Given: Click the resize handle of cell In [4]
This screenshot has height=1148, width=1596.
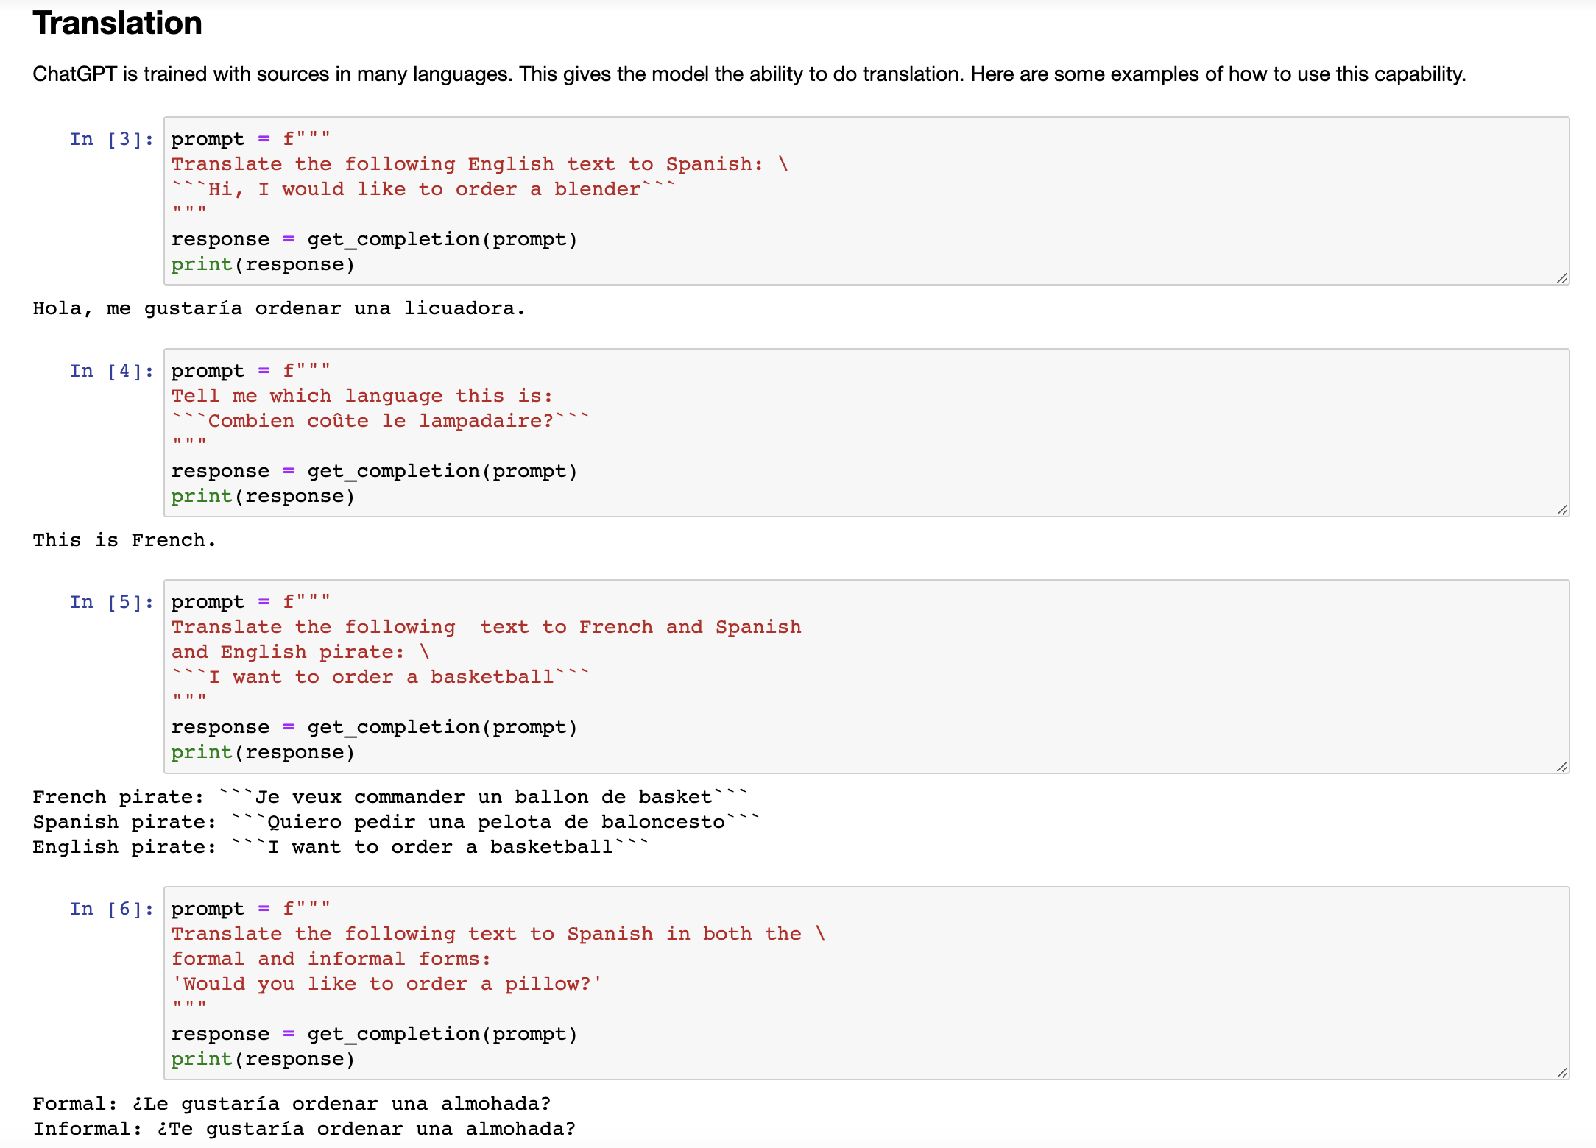Looking at the screenshot, I should (x=1562, y=509).
